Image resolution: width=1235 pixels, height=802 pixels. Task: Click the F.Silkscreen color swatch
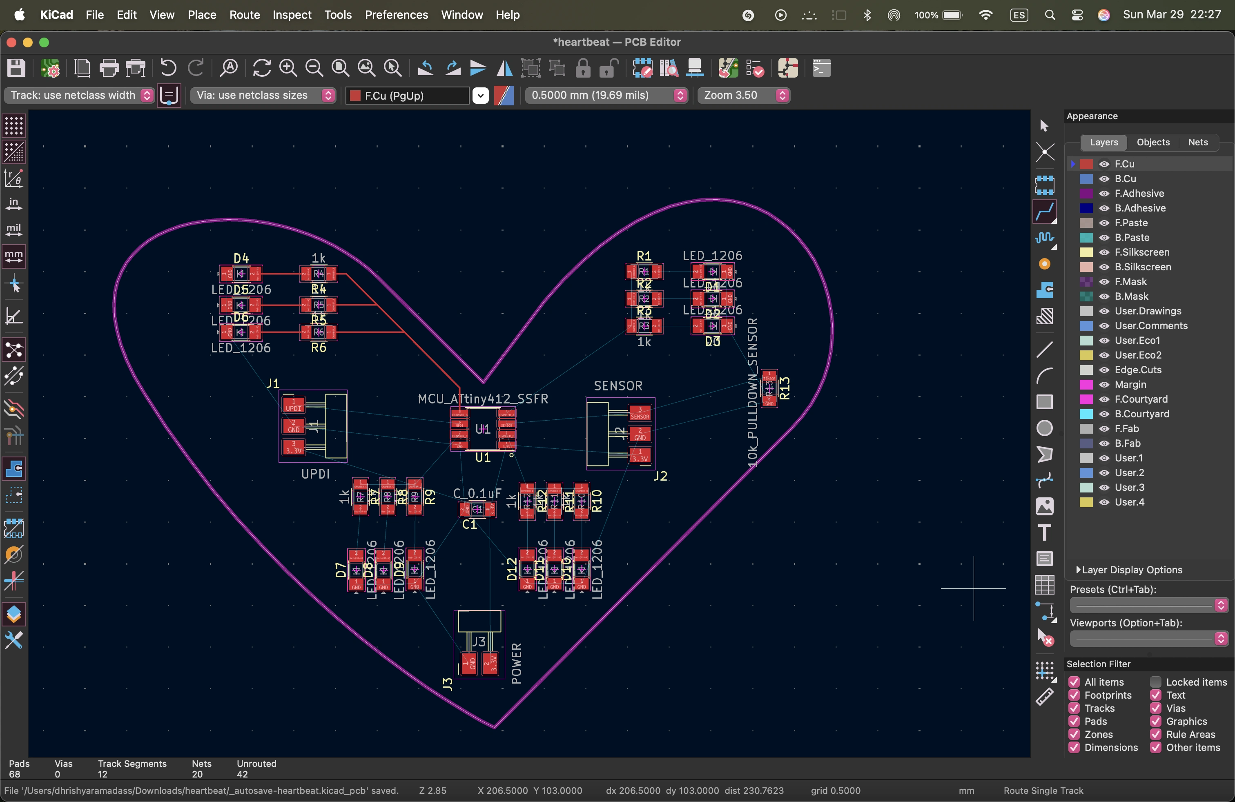tap(1086, 252)
